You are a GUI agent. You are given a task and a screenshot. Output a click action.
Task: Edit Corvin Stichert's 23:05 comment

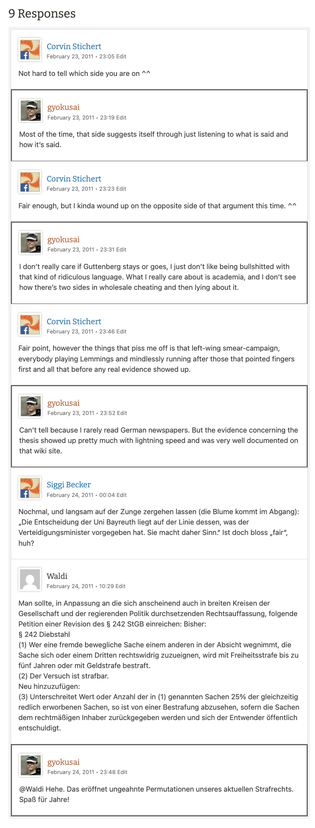[121, 56]
